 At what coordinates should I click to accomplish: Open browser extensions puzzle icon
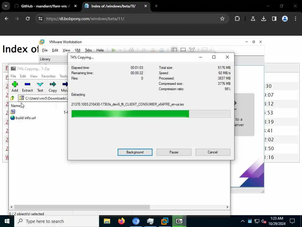coord(237,19)
